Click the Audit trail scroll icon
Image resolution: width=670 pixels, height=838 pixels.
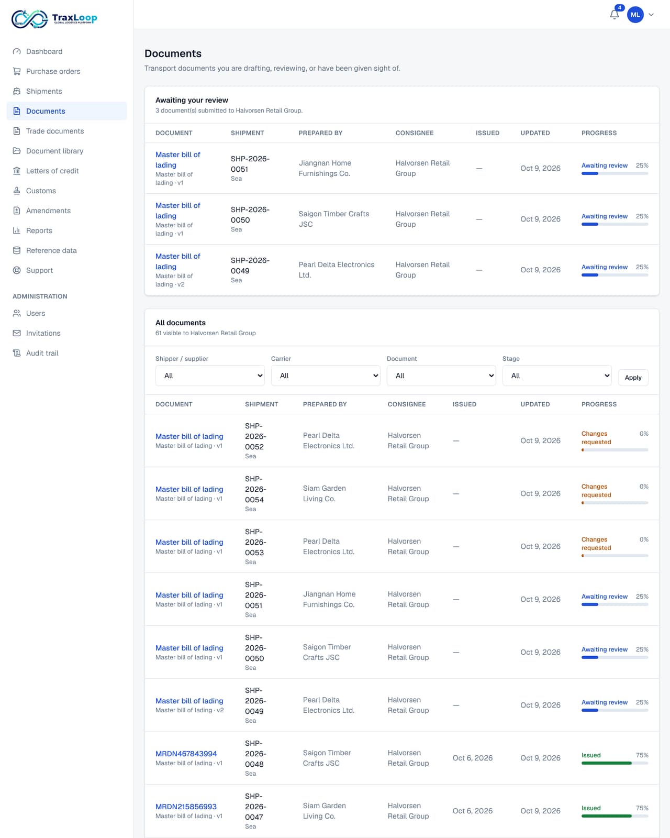coord(17,353)
